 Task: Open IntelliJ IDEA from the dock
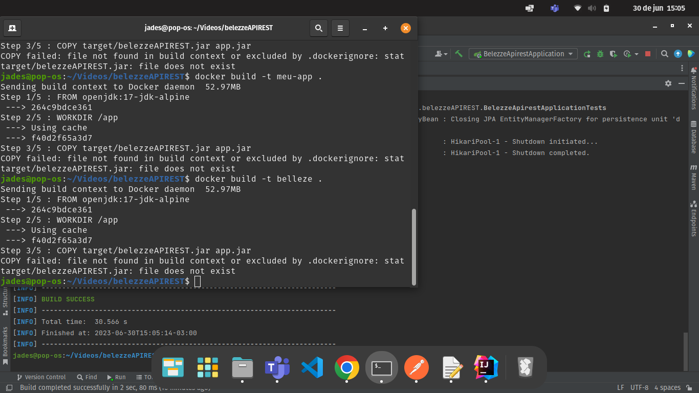coord(486,367)
